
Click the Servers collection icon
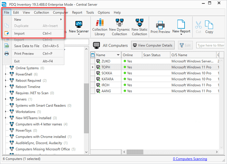[x=12, y=99]
